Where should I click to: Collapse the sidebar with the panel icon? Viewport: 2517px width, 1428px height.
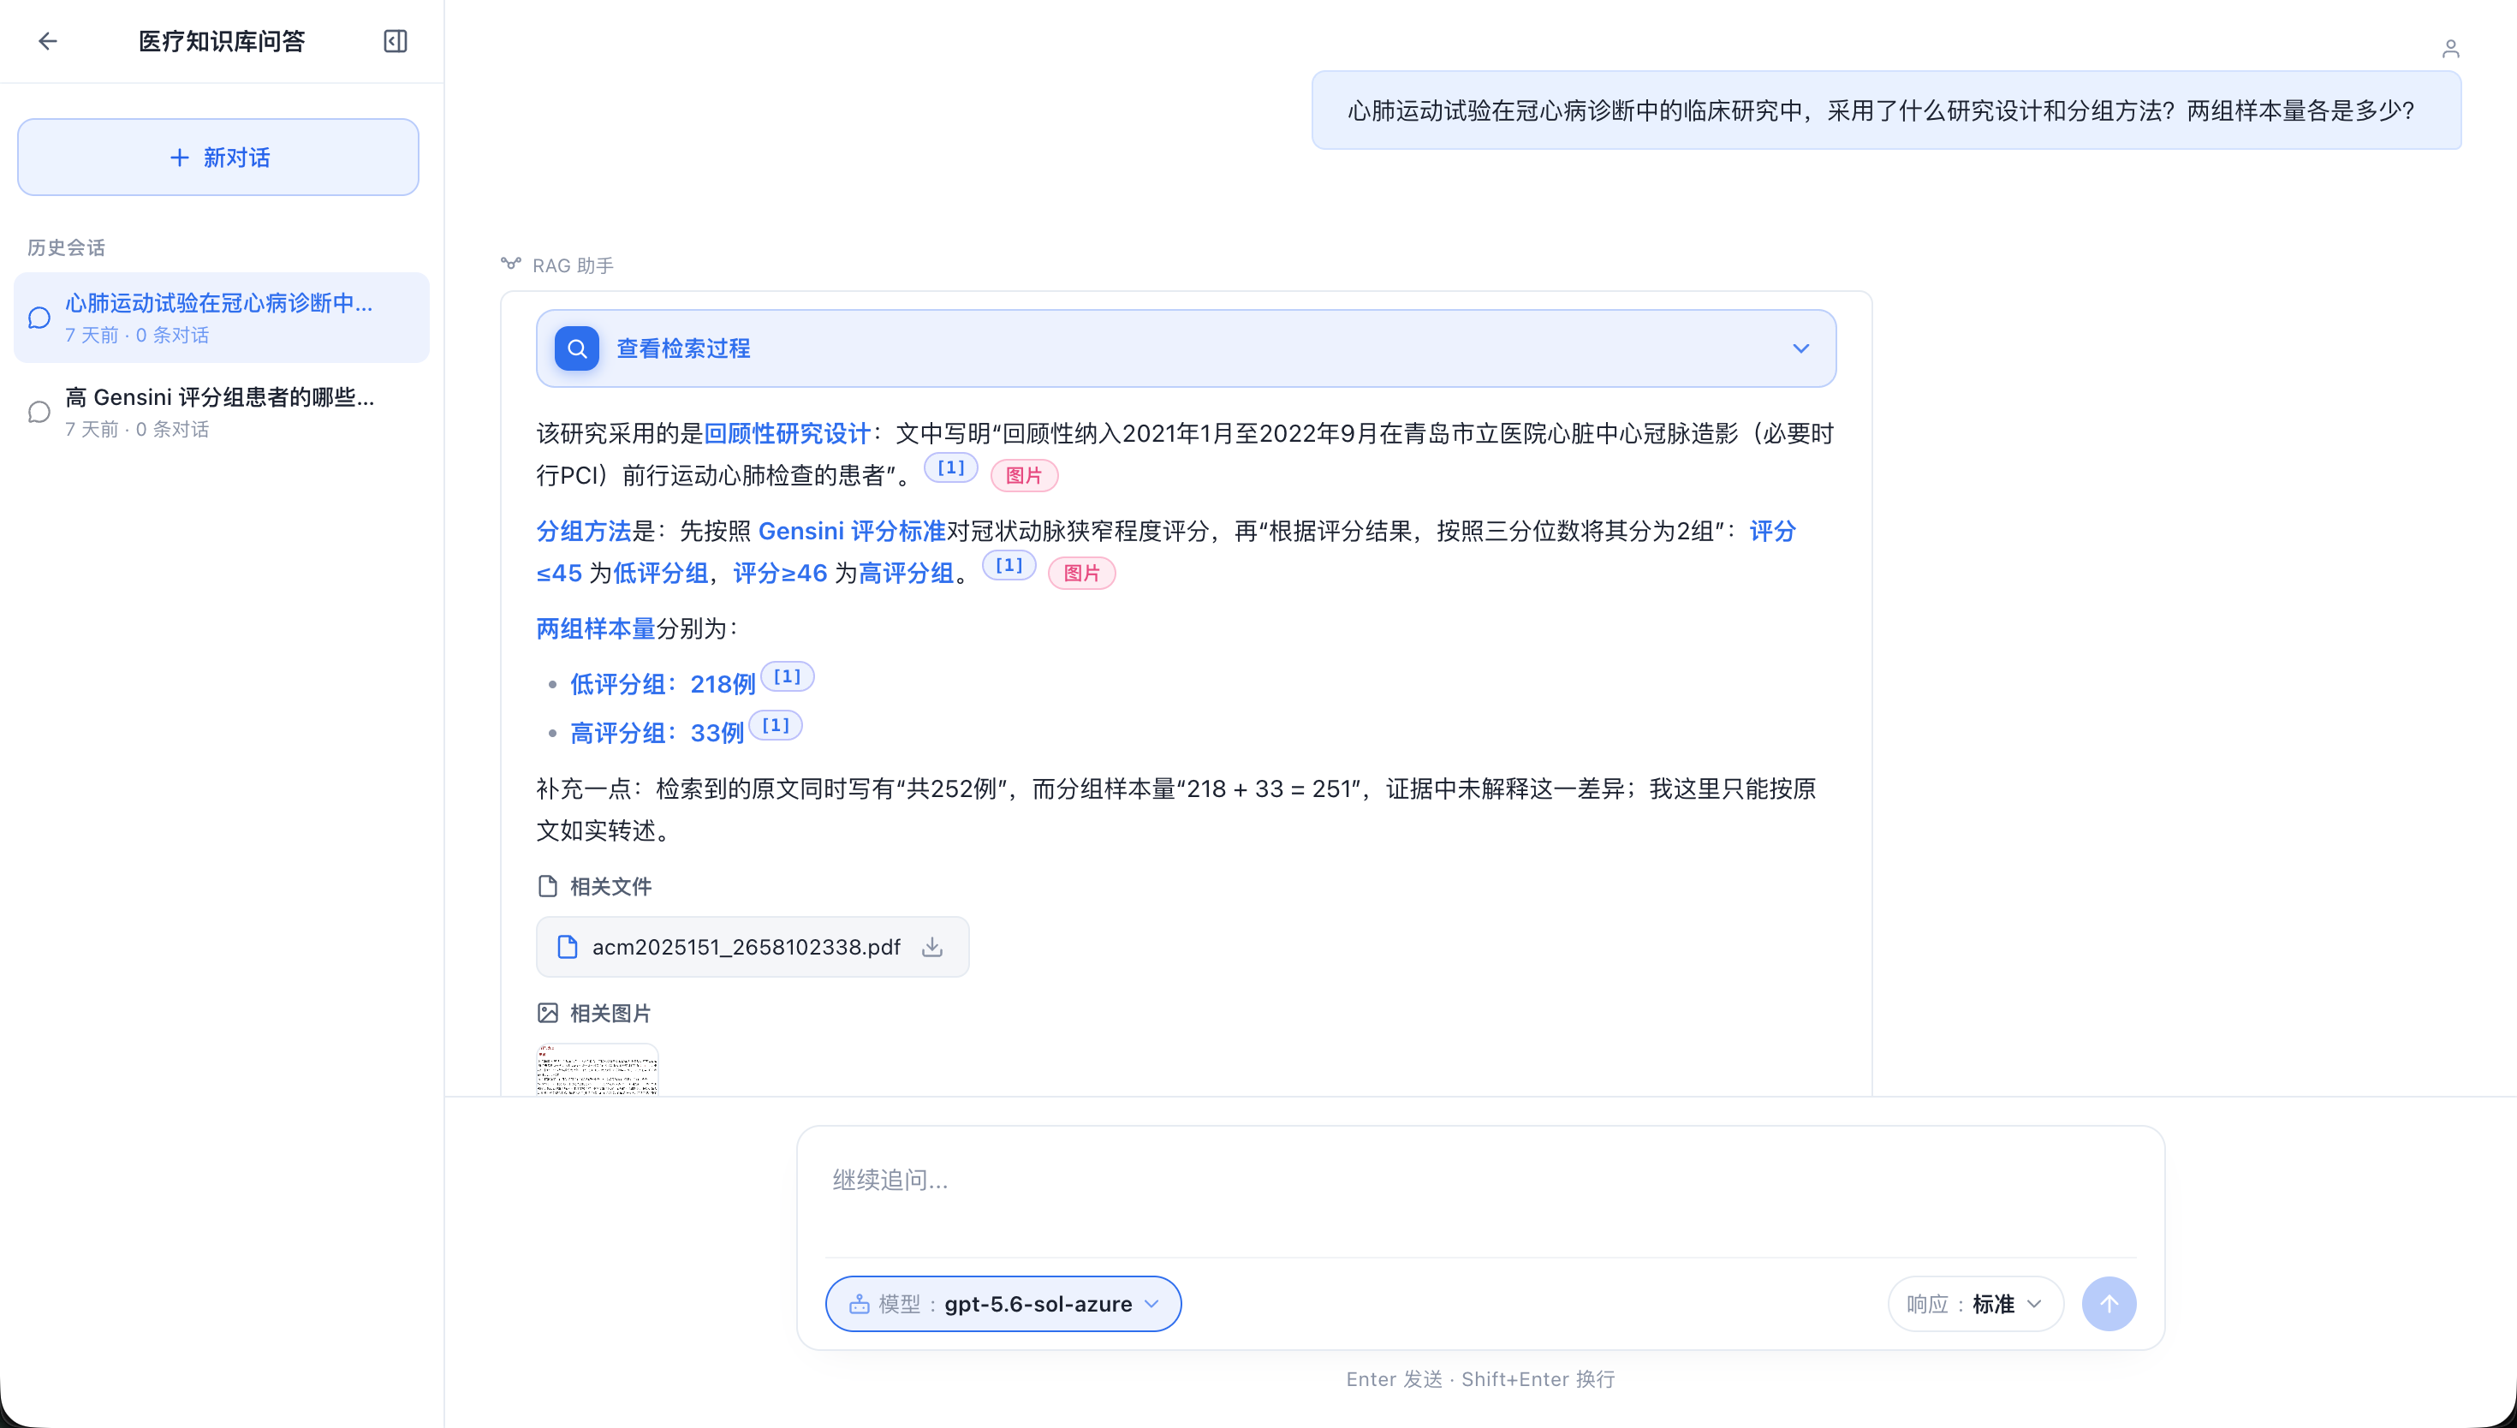click(396, 41)
